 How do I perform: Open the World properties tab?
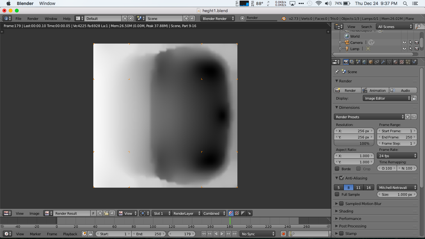[x=364, y=62]
